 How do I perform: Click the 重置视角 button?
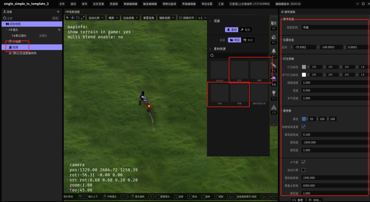148,18
